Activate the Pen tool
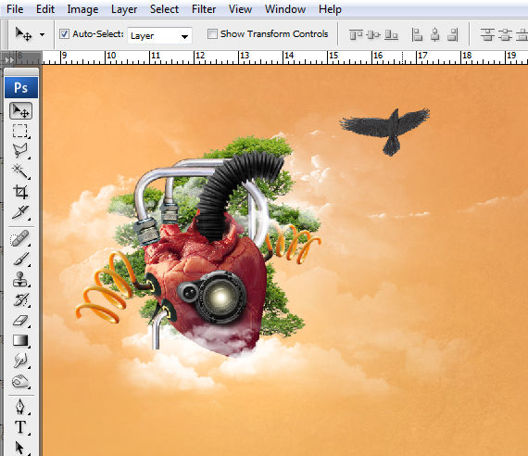The width and height of the screenshot is (528, 456). pos(20,407)
